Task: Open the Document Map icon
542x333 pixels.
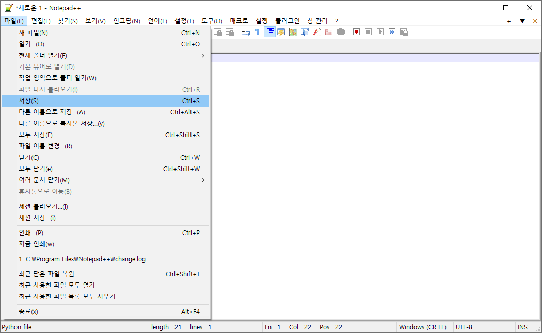Action: (x=293, y=32)
